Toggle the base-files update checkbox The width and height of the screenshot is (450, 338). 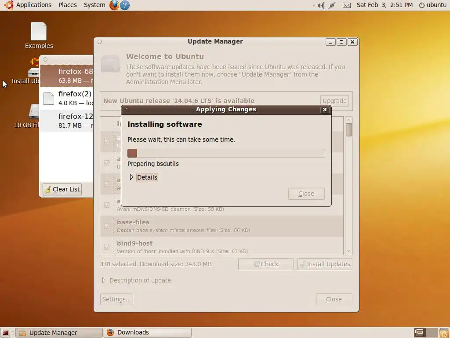point(107,226)
